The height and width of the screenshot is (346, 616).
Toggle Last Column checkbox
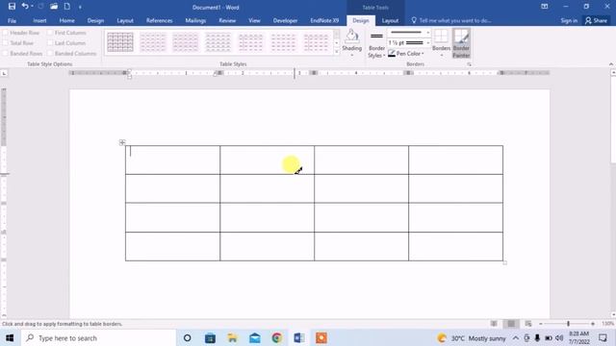[x=50, y=42]
